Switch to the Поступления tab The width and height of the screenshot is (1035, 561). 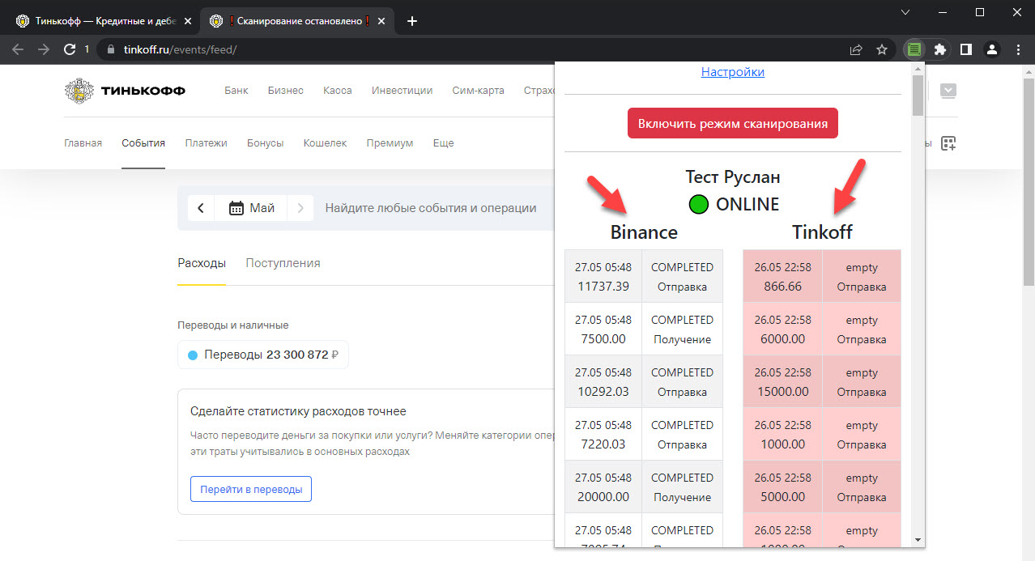[283, 263]
